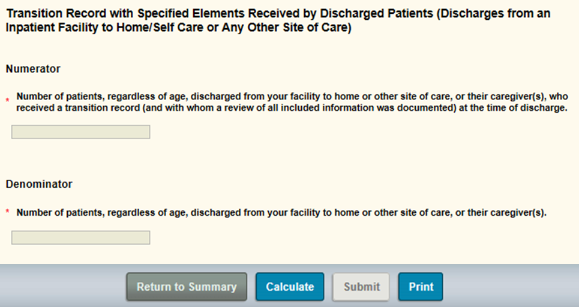Click the greyed-out Submit button
This screenshot has width=579, height=307.
[361, 287]
